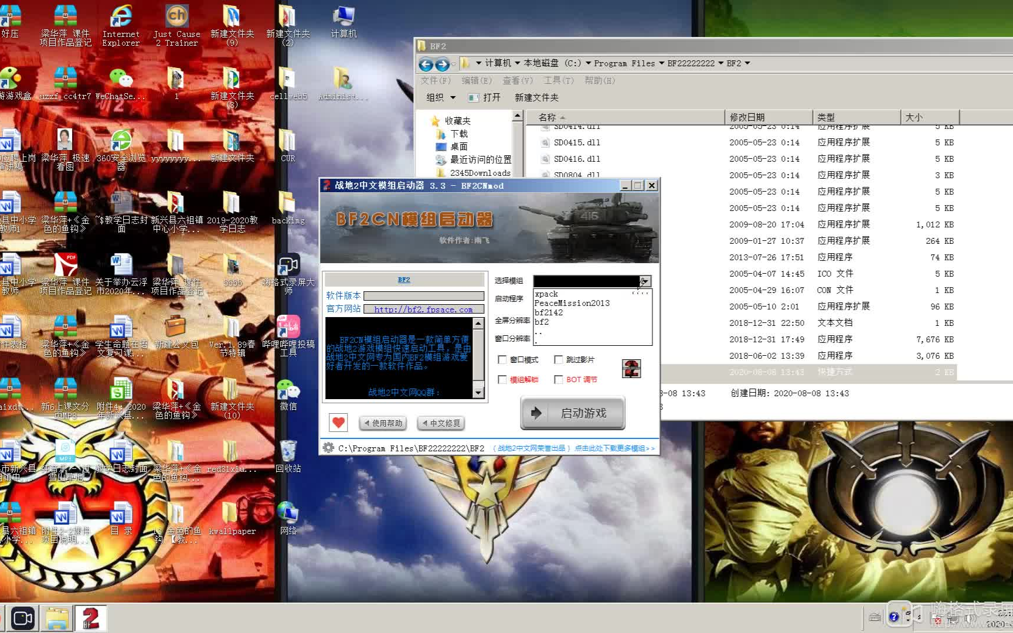Expand the 计算机 breadcrumb arrow in Explorer
1013x633 pixels.
(518, 63)
